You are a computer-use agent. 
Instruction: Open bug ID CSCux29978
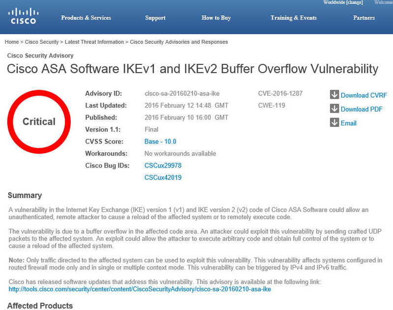(163, 166)
